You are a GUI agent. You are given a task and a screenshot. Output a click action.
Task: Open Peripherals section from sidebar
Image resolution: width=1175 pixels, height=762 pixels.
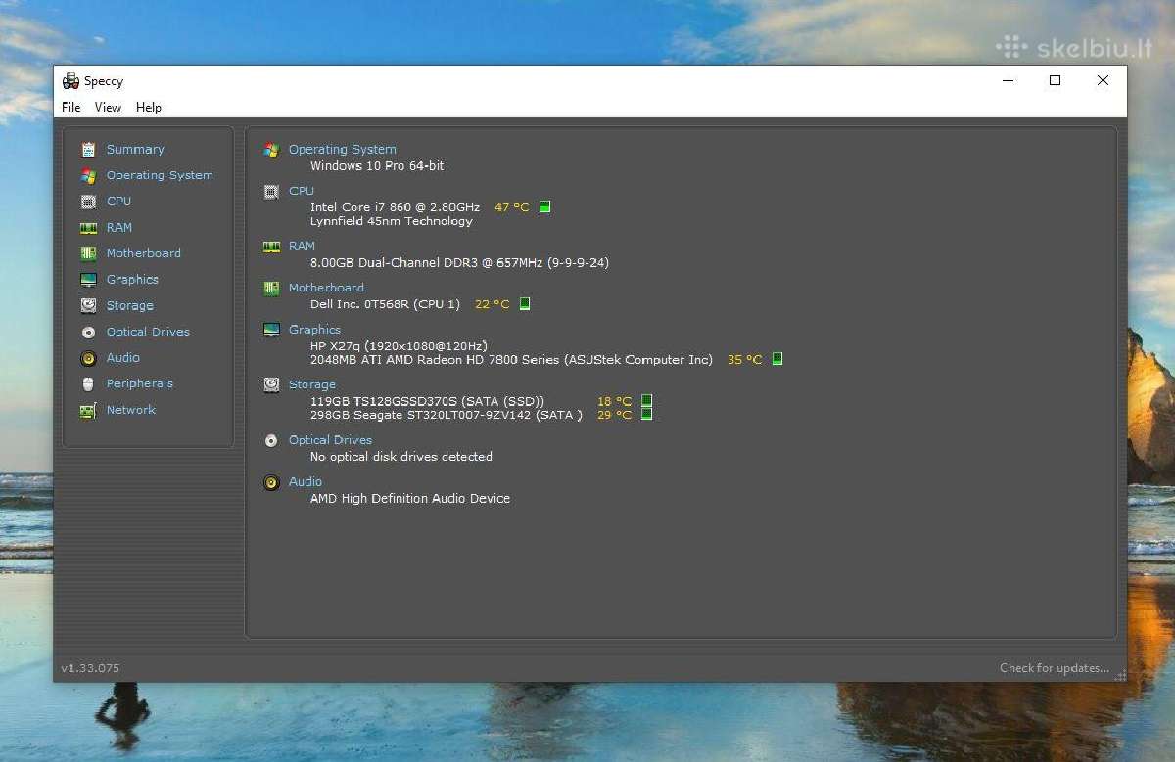point(140,383)
